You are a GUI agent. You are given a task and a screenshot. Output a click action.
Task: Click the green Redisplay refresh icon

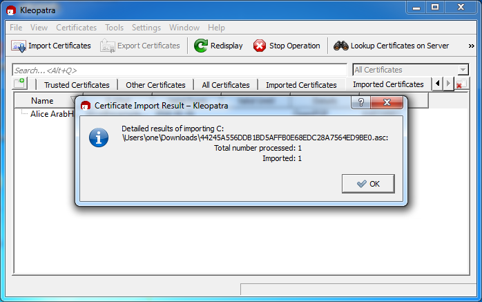[x=201, y=46]
